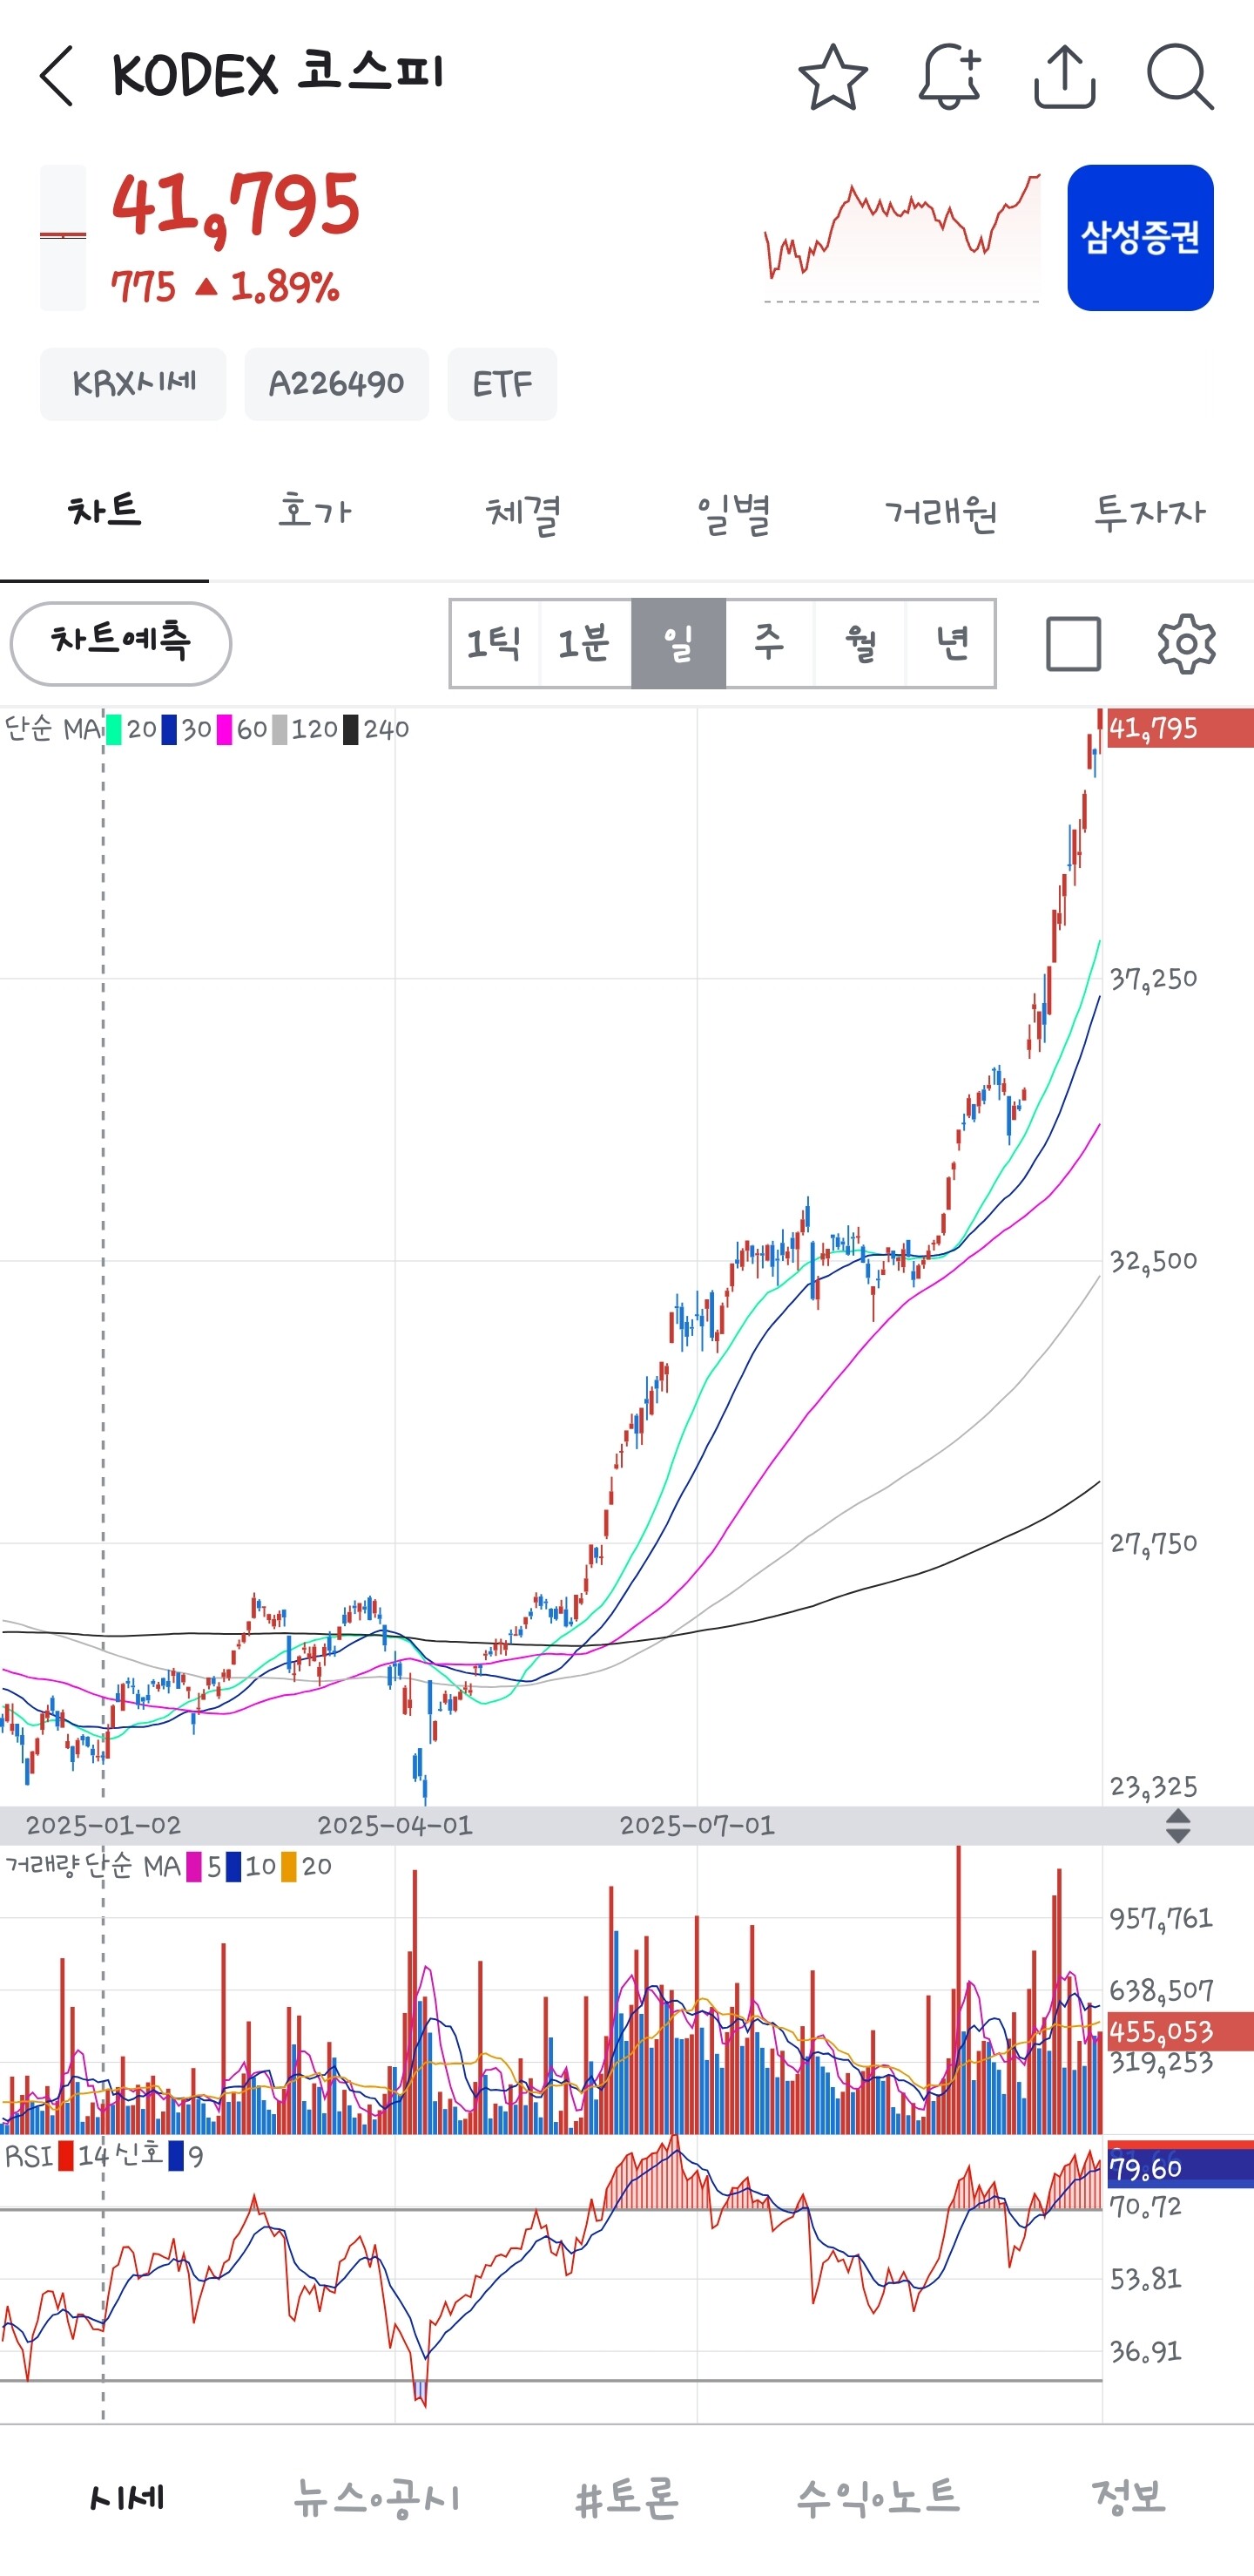Tap the KRX시세 tag
Screen dimensions: 1254x2576
pyautogui.click(x=133, y=384)
